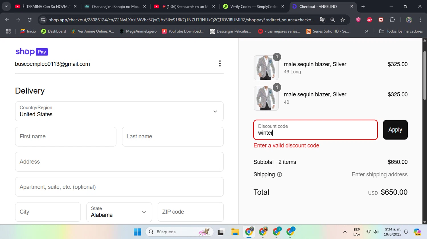The width and height of the screenshot is (427, 239).
Task: Open the Inicio bookmark
Action: 28,31
